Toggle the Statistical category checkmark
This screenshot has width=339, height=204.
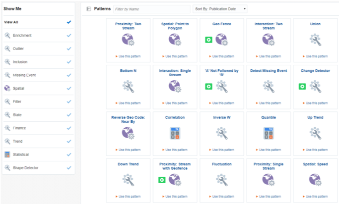pos(68,154)
